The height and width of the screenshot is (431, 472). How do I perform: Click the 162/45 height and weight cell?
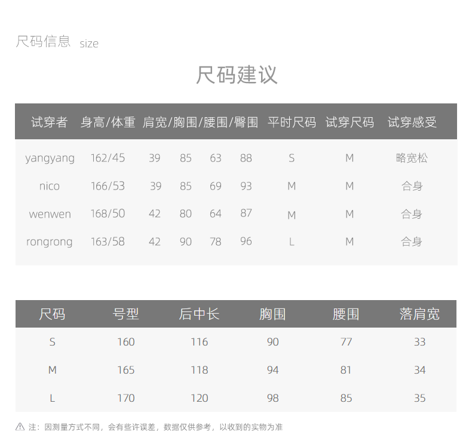click(108, 158)
